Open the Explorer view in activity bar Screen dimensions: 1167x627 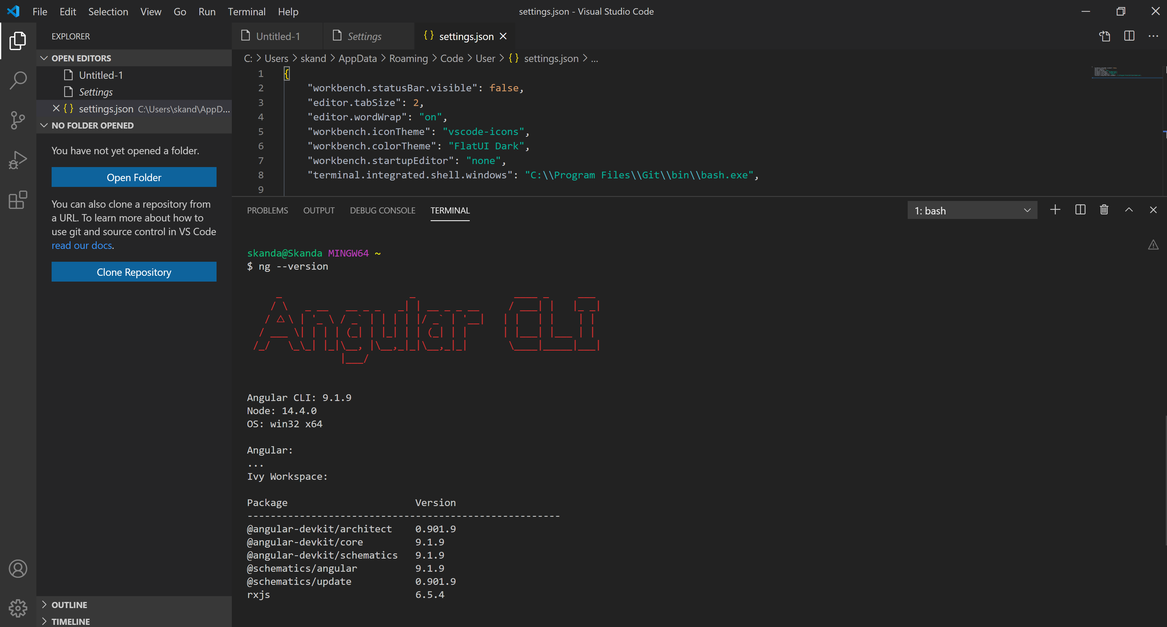[18, 41]
